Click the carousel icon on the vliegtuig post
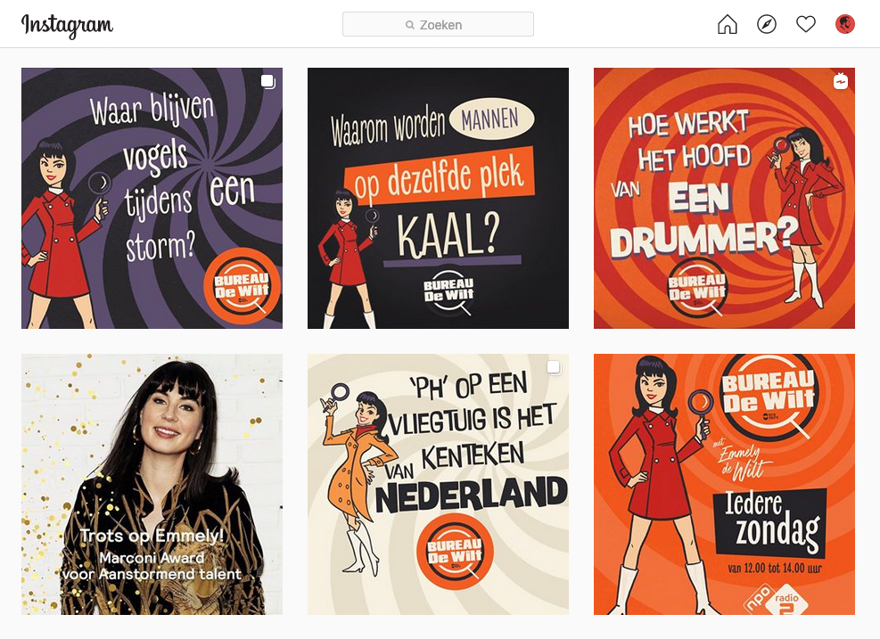This screenshot has height=639, width=880. 554,367
